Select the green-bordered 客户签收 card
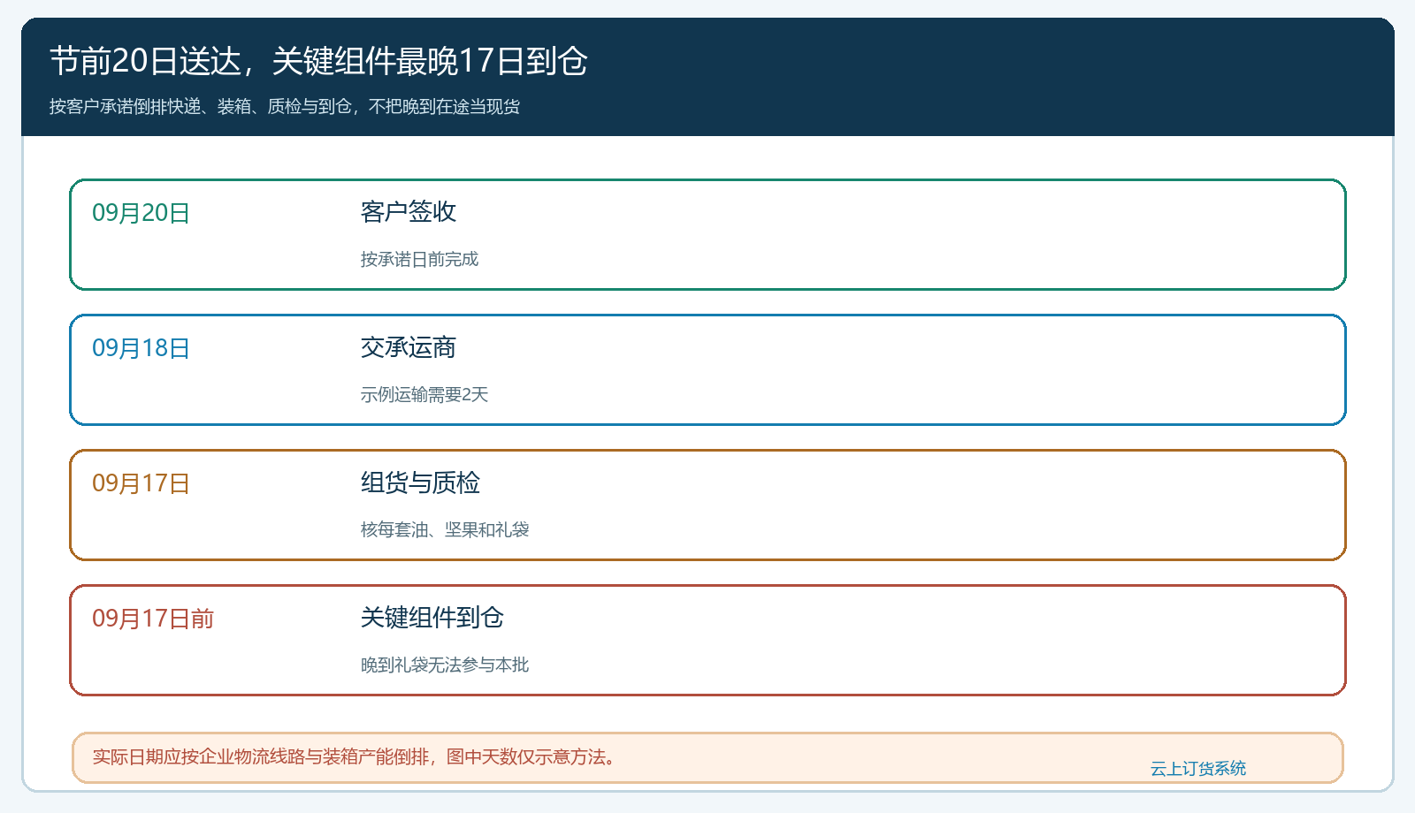The image size is (1415, 813). (x=707, y=234)
